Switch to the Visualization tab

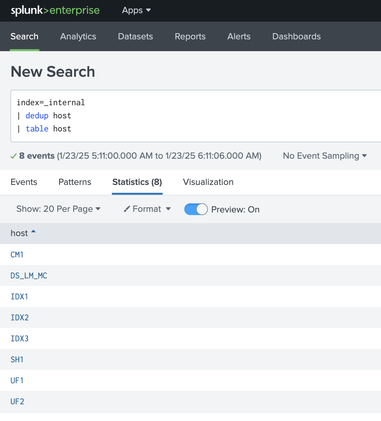208,182
